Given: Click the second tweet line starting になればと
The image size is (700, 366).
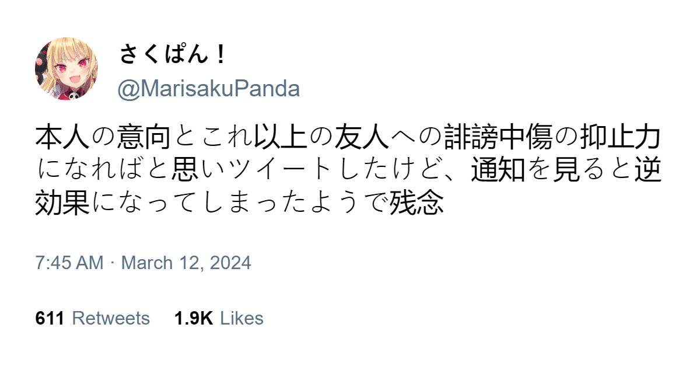Looking at the screenshot, I should (349, 170).
